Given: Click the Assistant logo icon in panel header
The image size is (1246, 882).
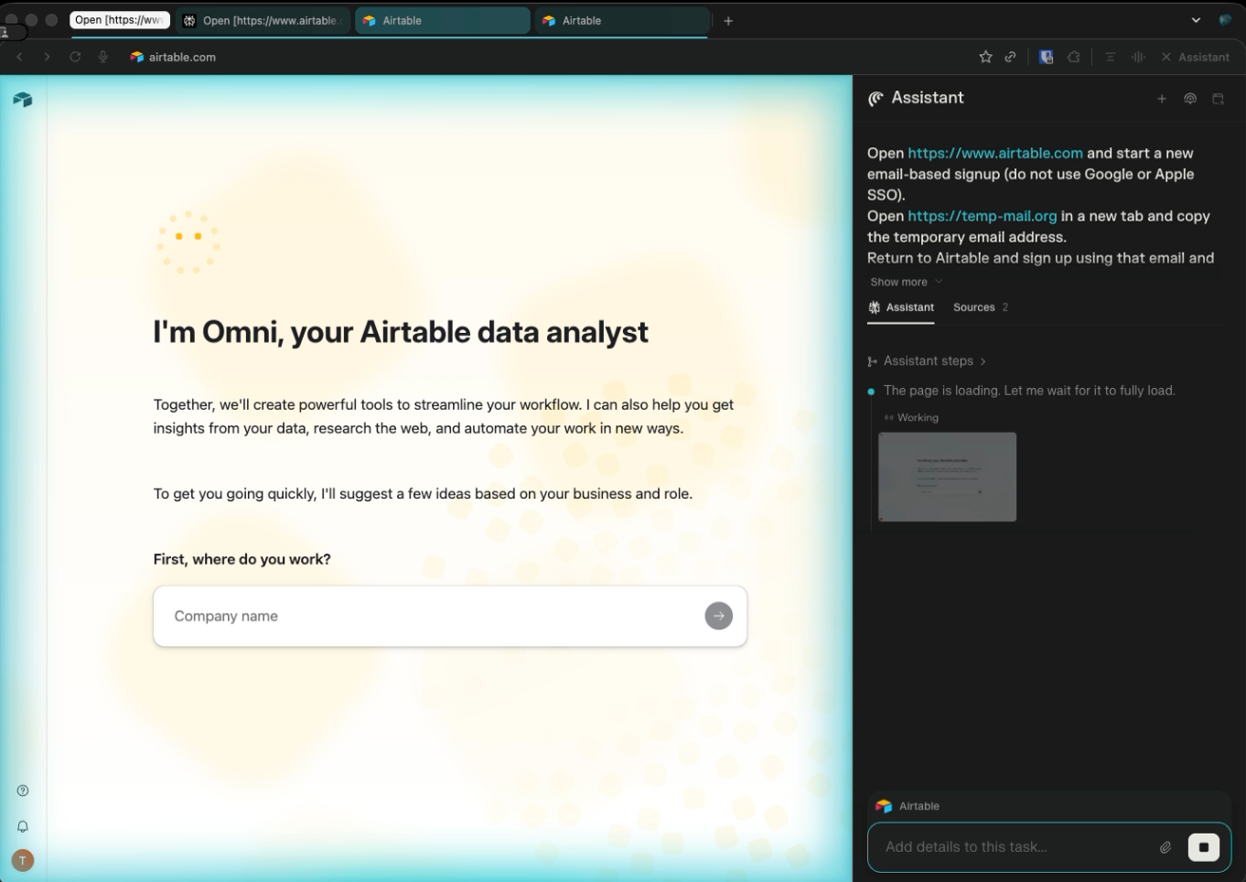Looking at the screenshot, I should [x=875, y=98].
